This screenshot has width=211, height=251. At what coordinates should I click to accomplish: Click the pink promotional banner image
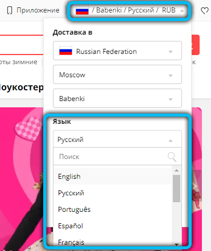click(x=22, y=179)
